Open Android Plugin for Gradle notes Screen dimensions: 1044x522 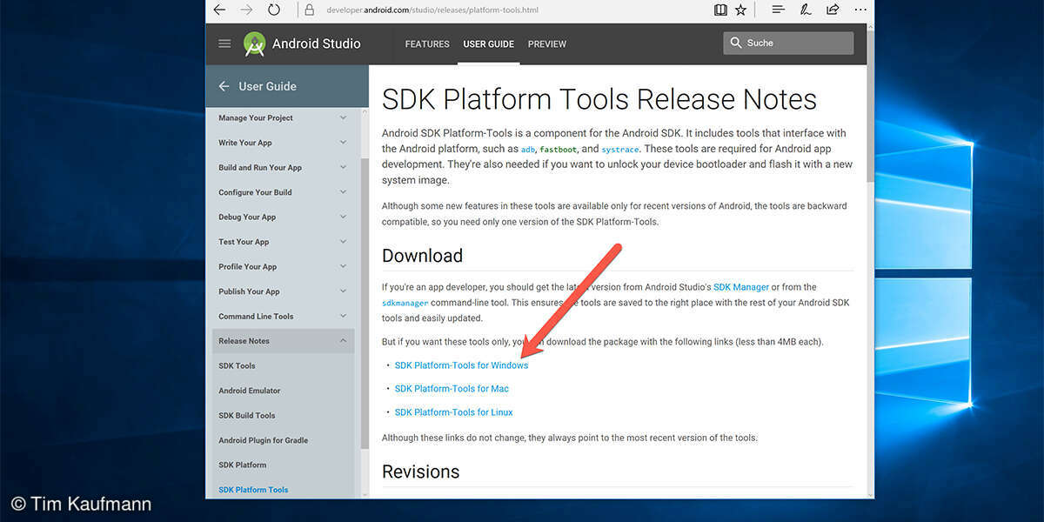[x=264, y=440]
